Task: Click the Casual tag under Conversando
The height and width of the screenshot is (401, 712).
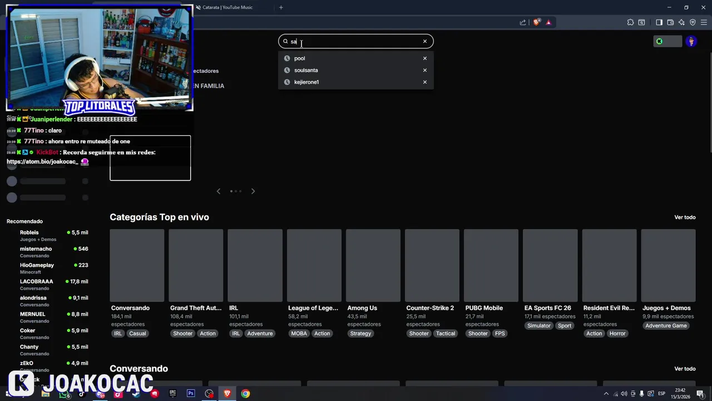Action: coord(137,334)
